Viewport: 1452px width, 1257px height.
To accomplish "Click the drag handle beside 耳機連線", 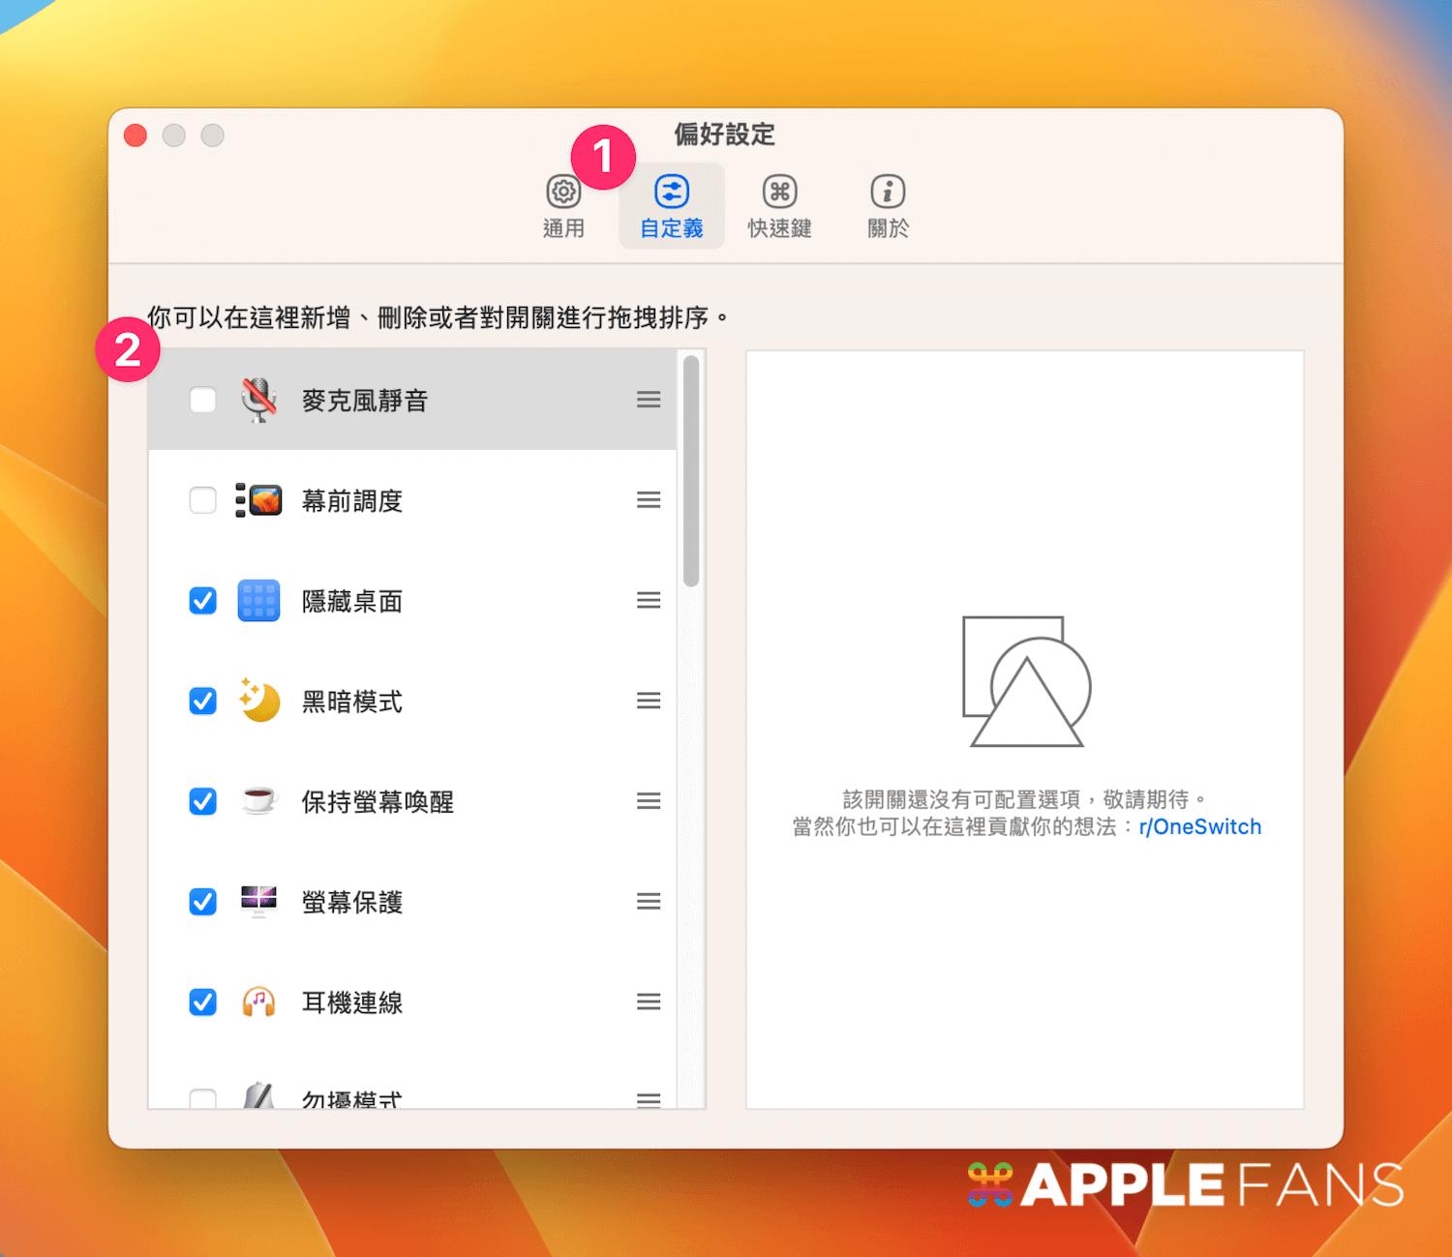I will pos(648,1003).
